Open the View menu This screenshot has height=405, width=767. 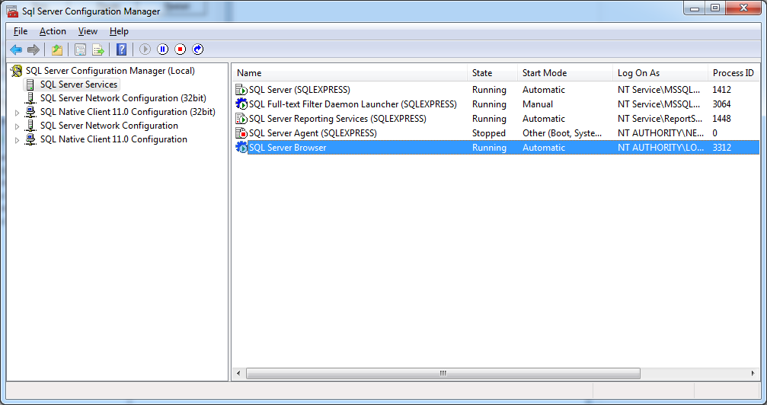(x=88, y=31)
